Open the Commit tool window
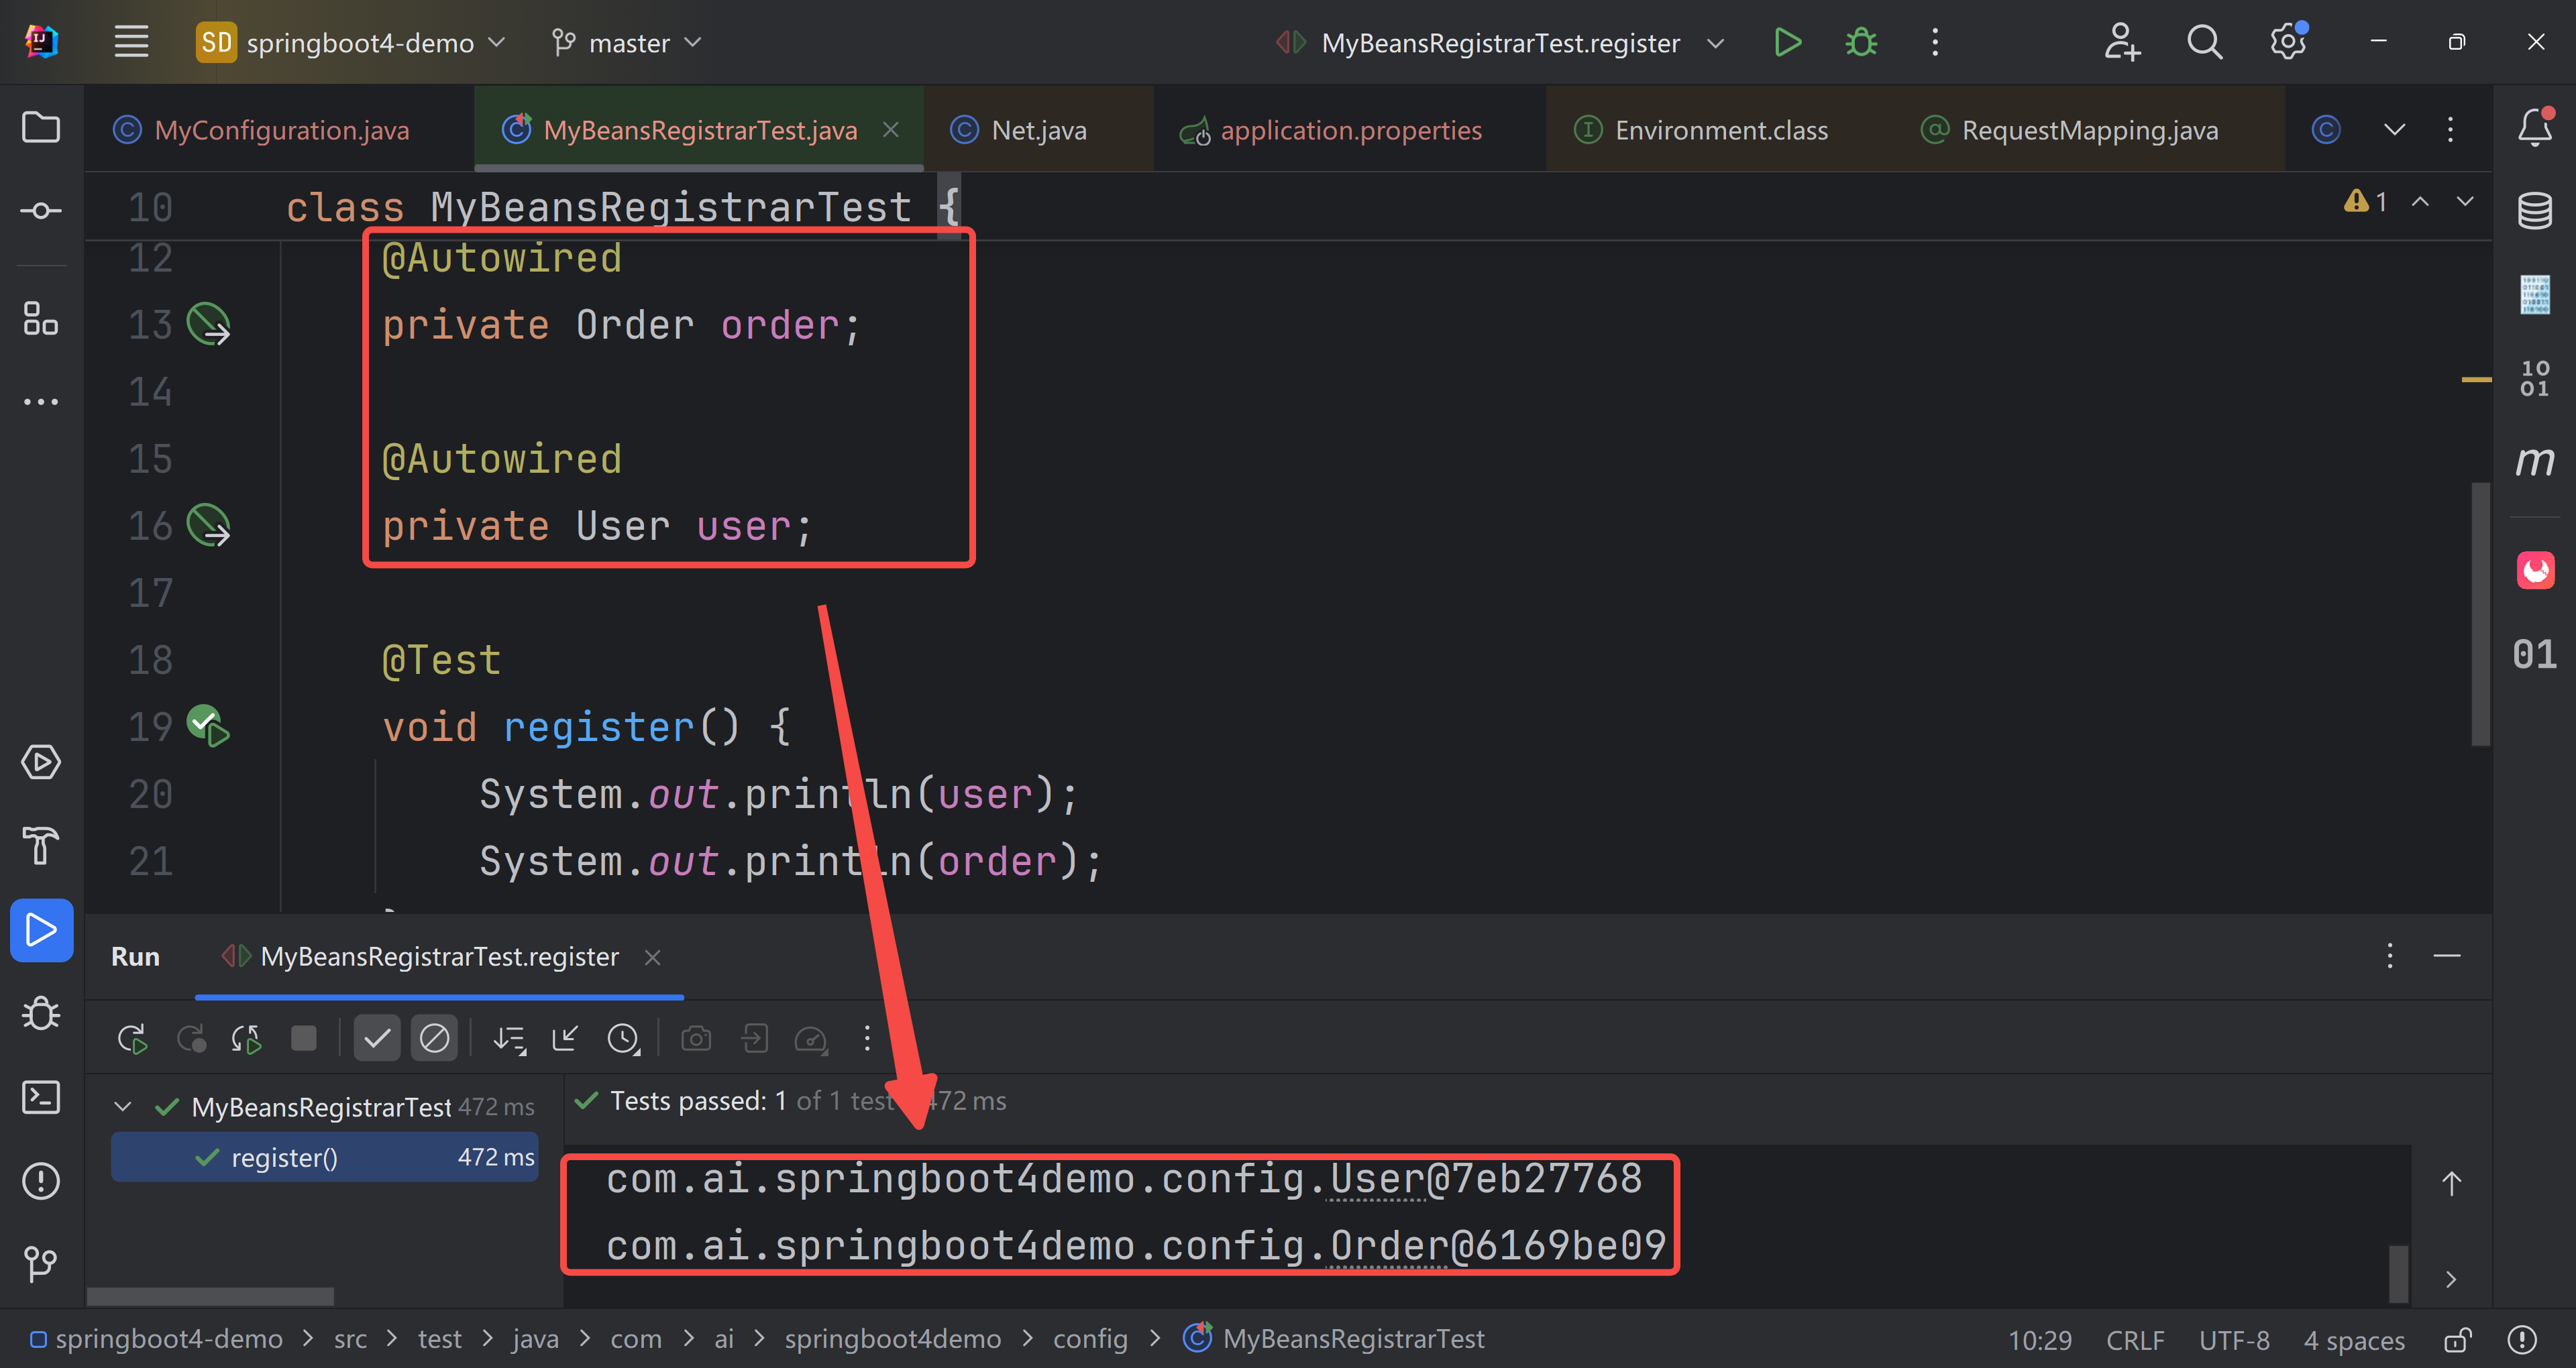Image resolution: width=2576 pixels, height=1368 pixels. tap(41, 210)
